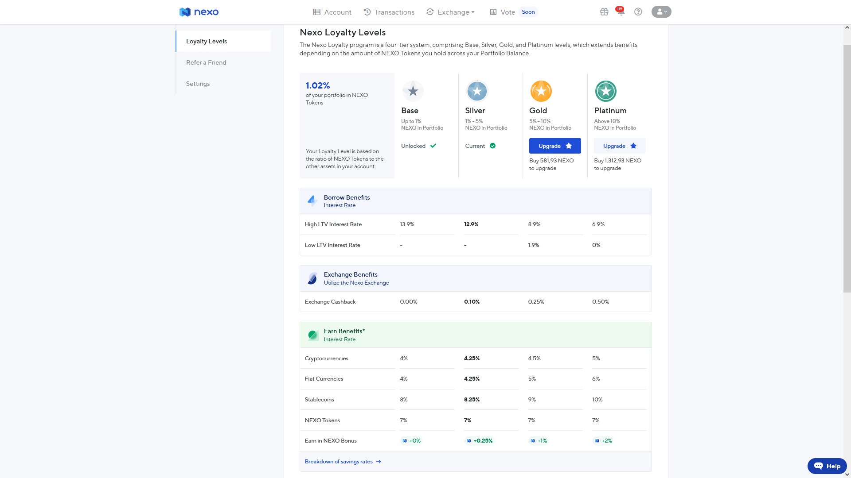Click the Exchange Cashback row label
The image size is (851, 478).
330,302
